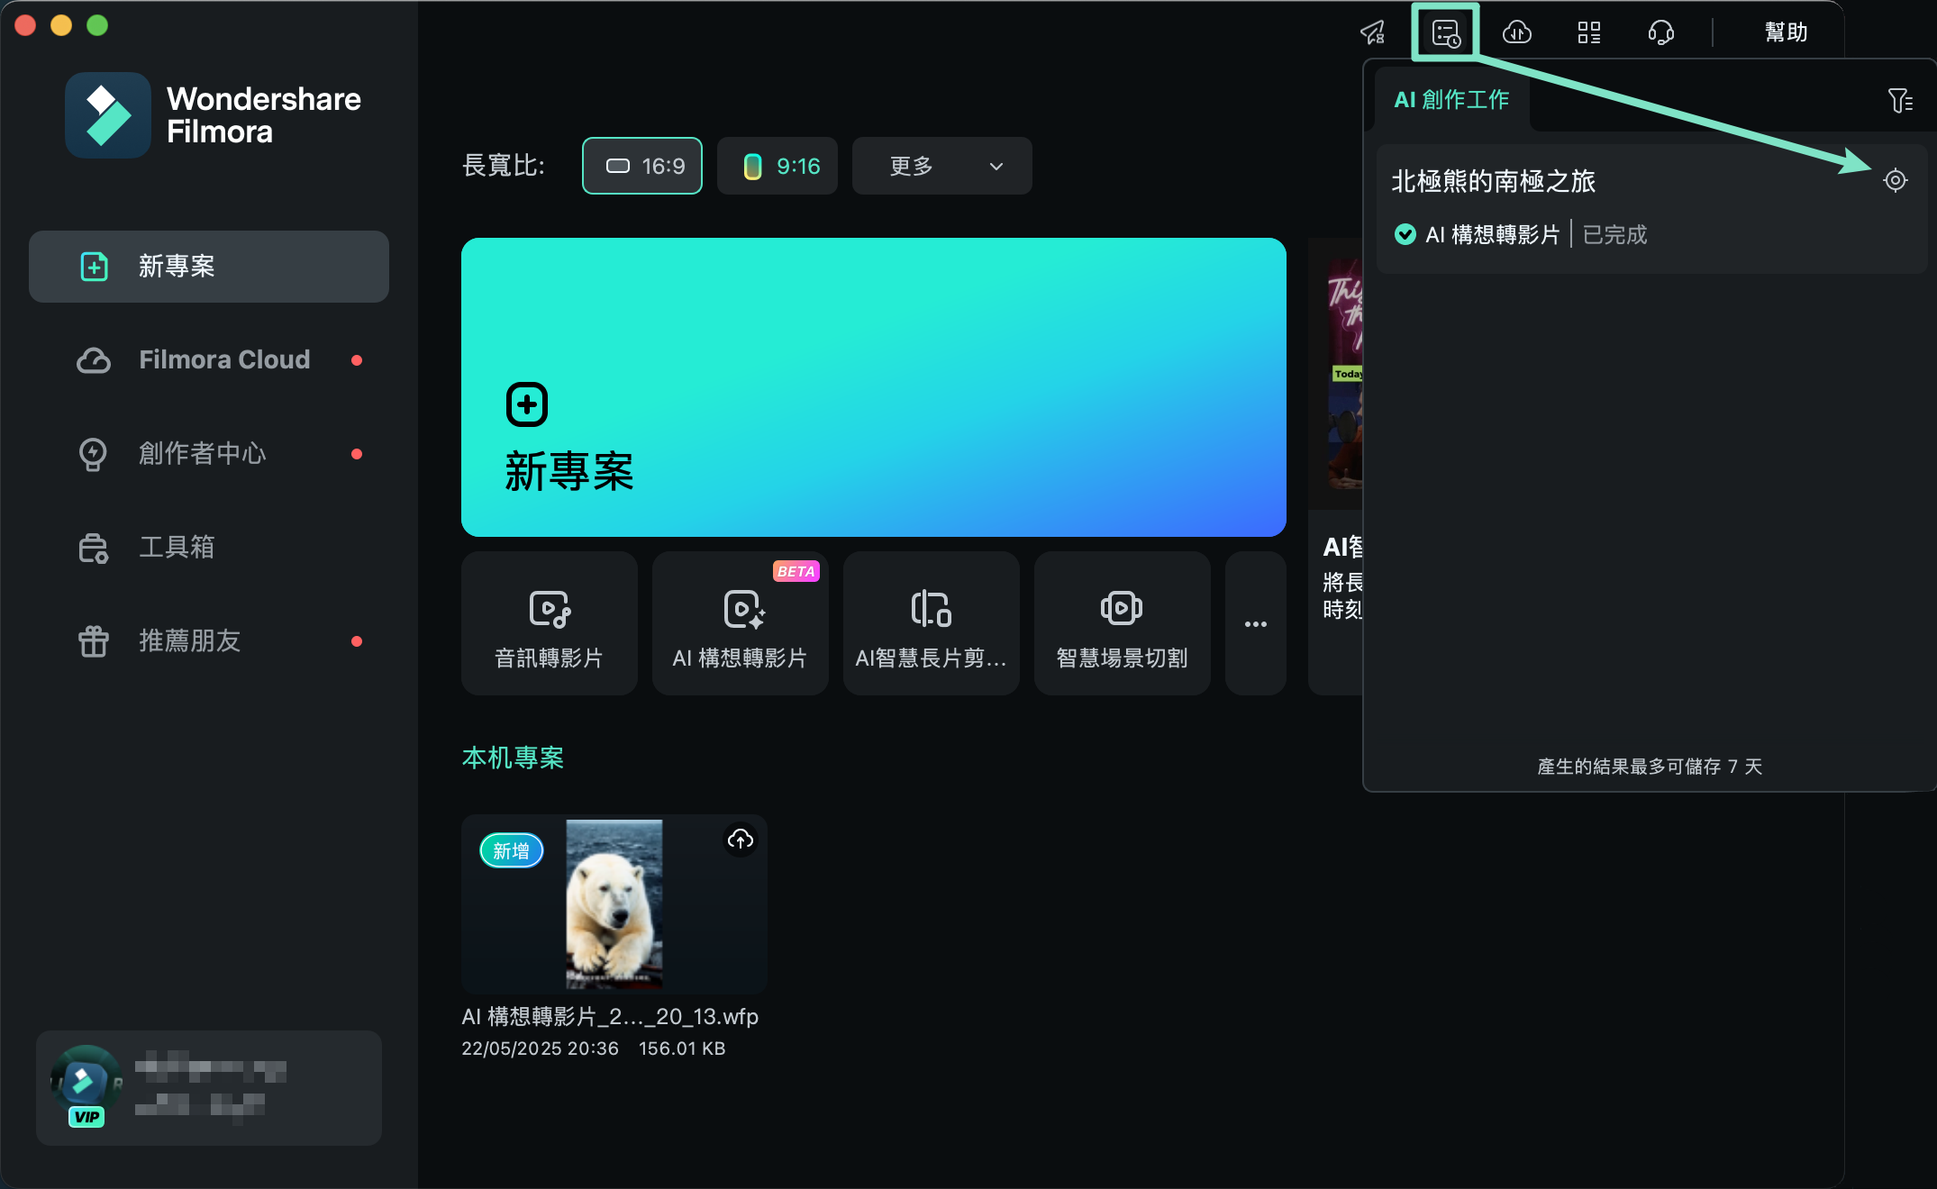Open 推薦朋友 in the sidebar
The image size is (1937, 1189).
click(209, 641)
